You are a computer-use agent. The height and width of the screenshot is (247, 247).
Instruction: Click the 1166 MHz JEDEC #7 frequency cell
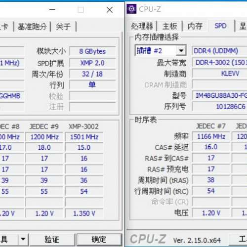(211, 136)
